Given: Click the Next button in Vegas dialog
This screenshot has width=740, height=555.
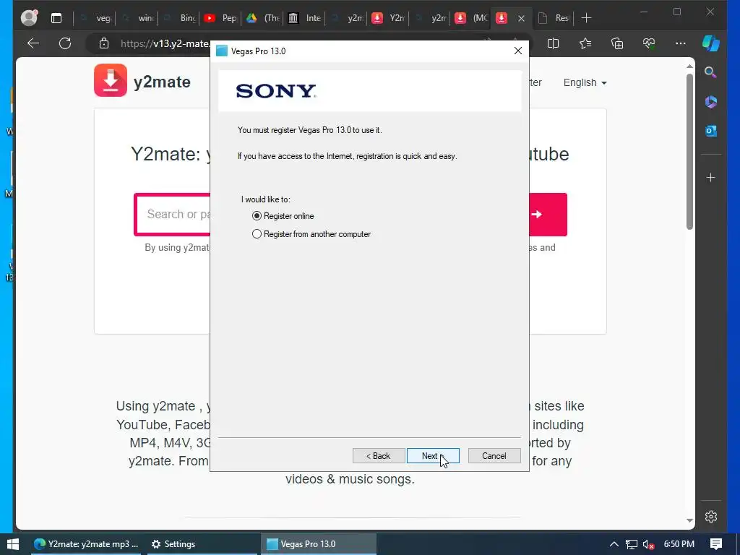Looking at the screenshot, I should [x=433, y=456].
